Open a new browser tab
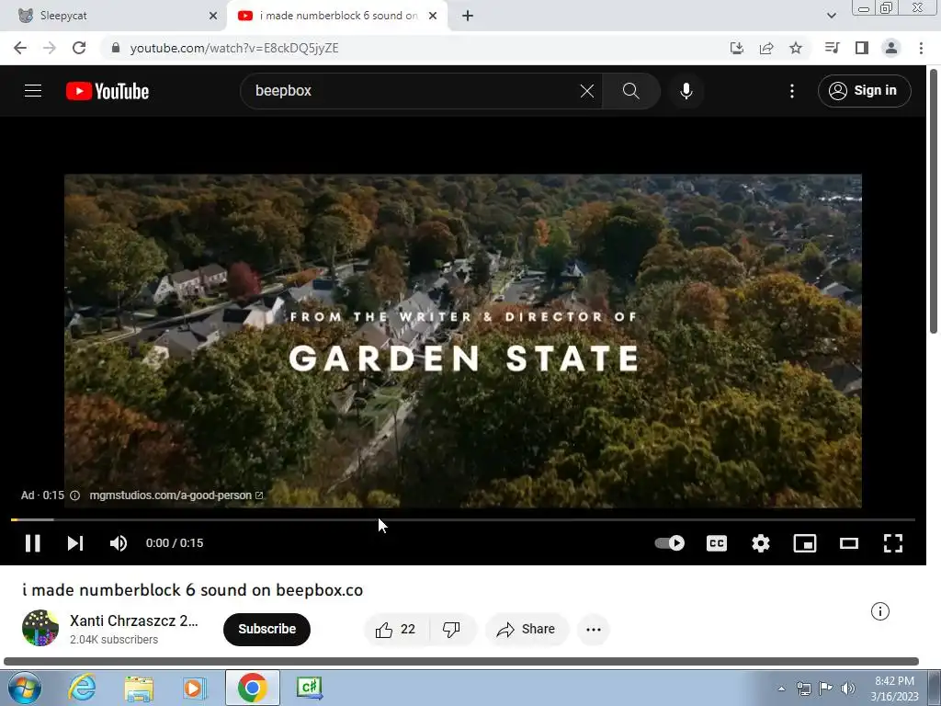This screenshot has height=706, width=941. pos(468,16)
